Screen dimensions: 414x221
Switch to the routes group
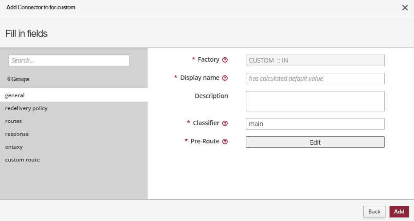coord(13,121)
